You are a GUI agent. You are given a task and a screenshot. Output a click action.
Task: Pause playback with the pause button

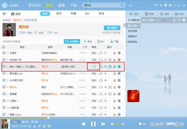(x=93, y=124)
